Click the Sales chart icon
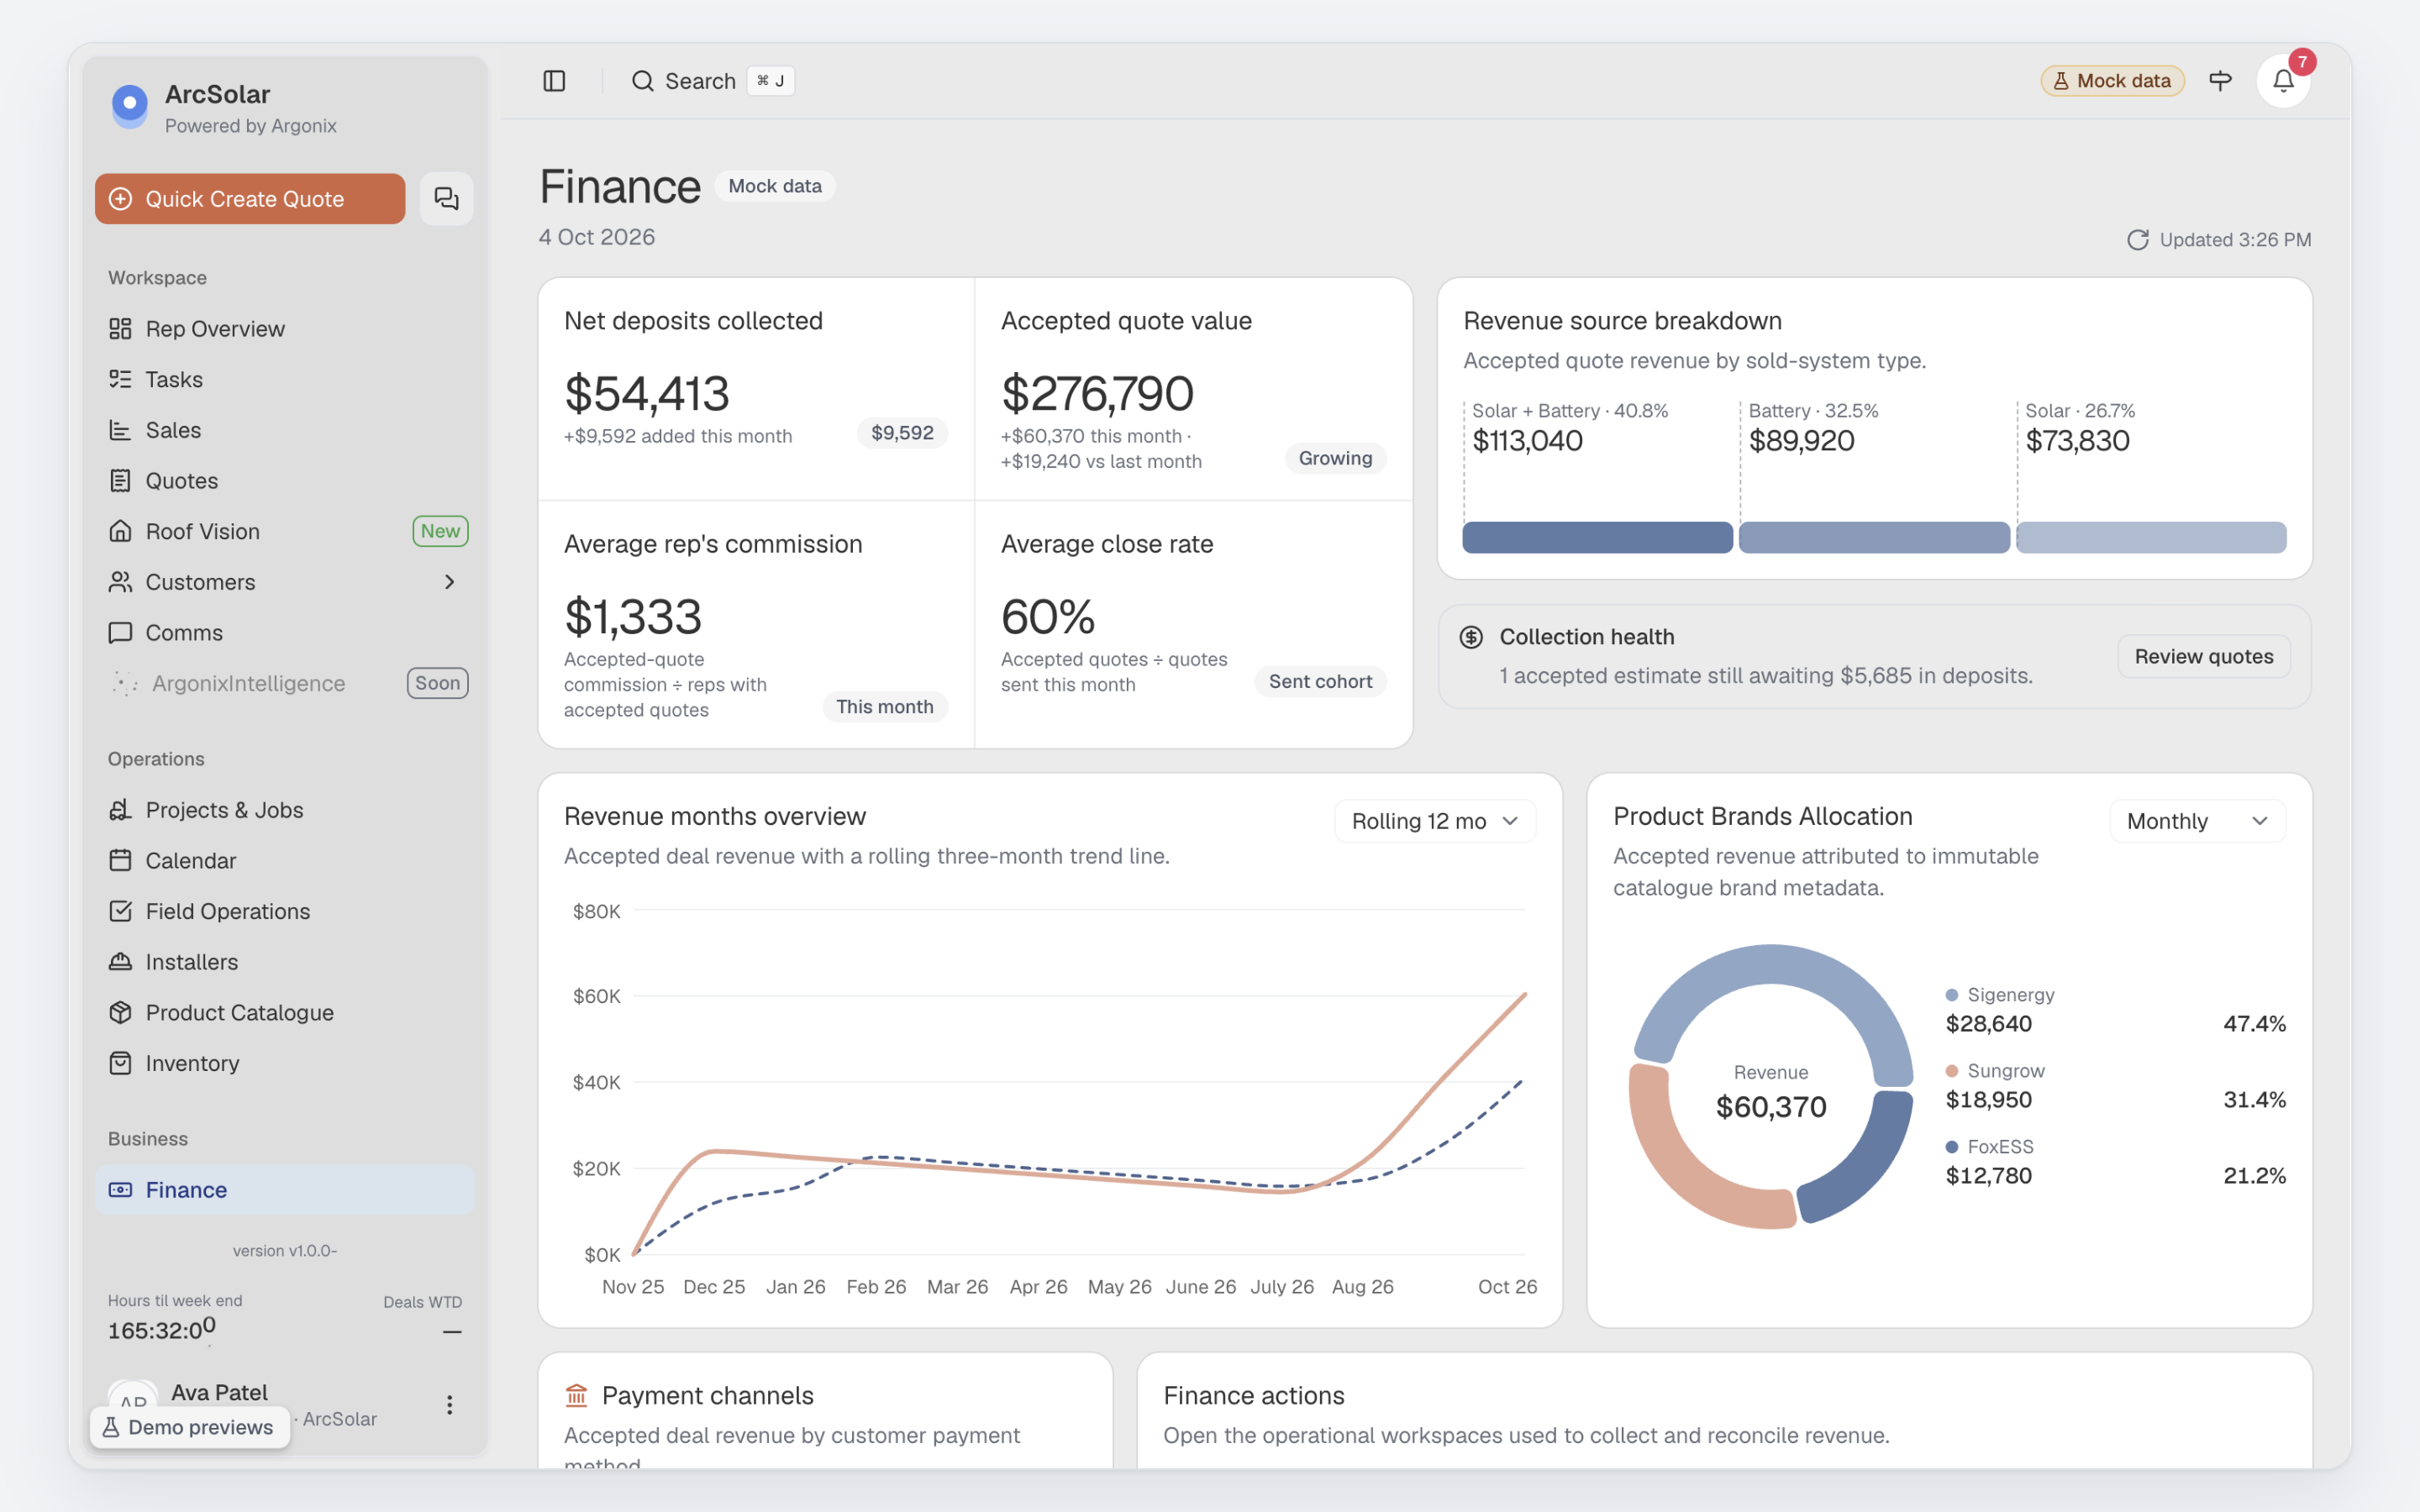This screenshot has width=2420, height=1512. [120, 430]
